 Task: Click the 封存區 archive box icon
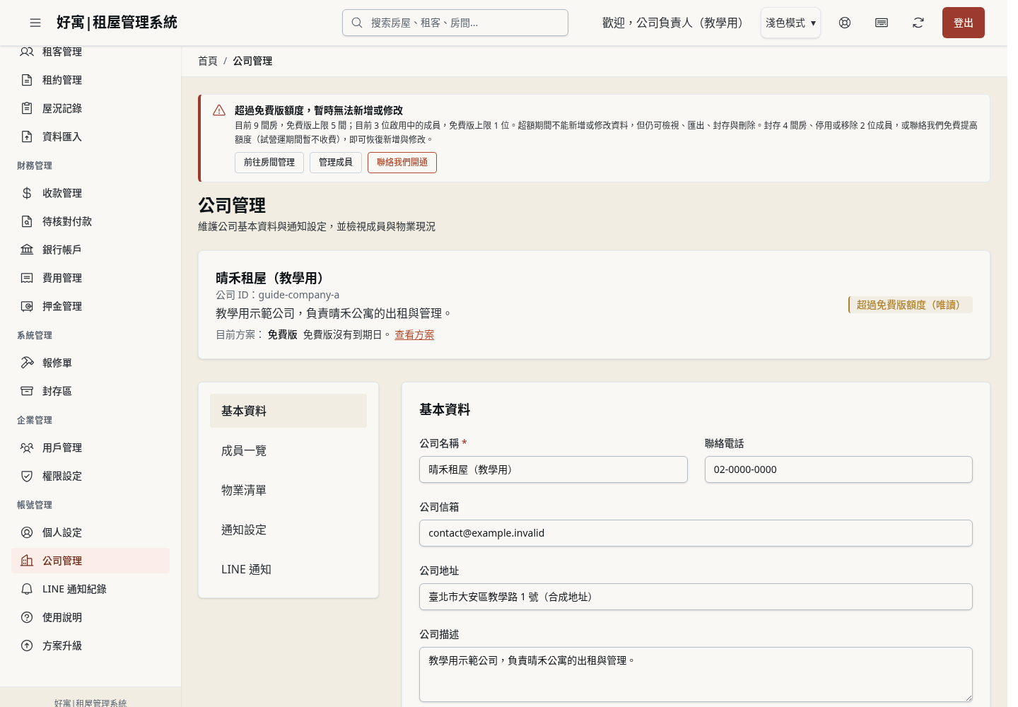tap(27, 391)
